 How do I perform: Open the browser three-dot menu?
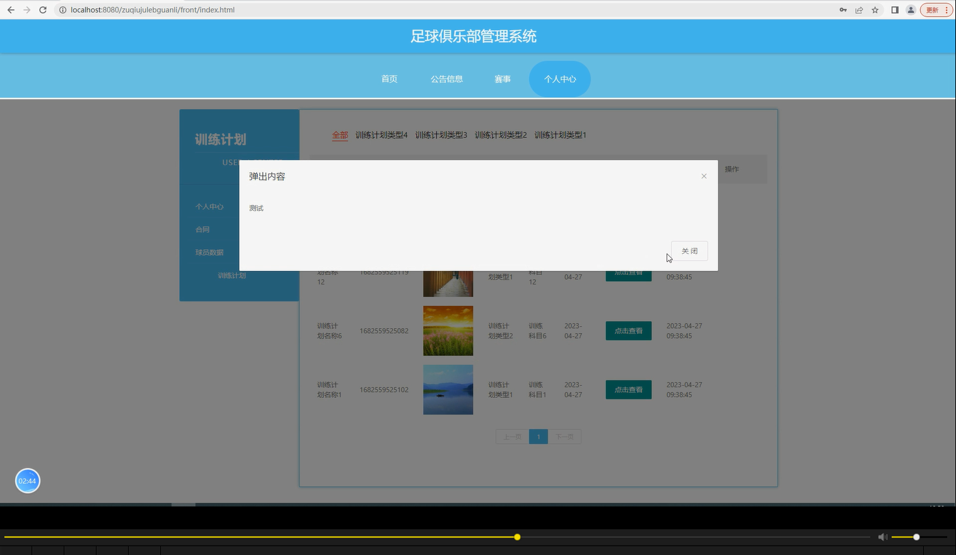coord(948,9)
